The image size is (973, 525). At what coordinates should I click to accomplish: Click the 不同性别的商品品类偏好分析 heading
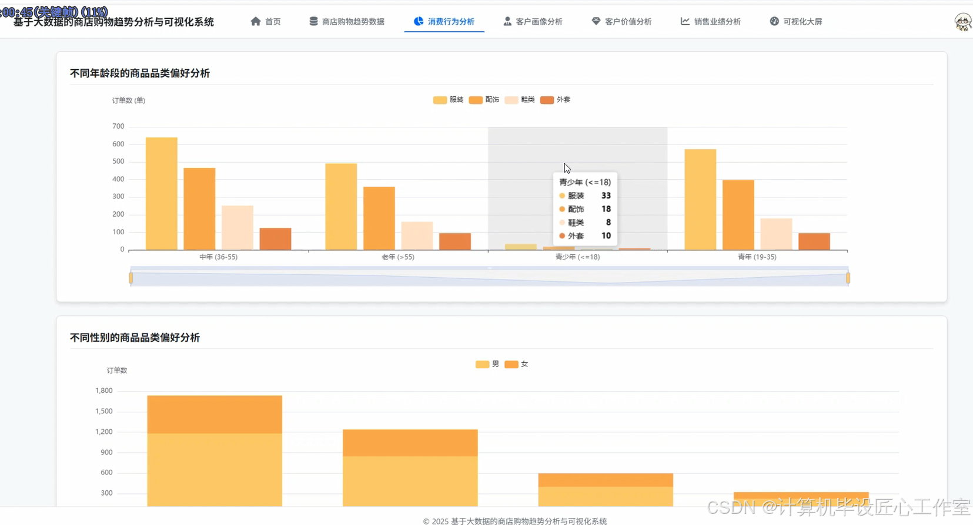click(x=135, y=338)
